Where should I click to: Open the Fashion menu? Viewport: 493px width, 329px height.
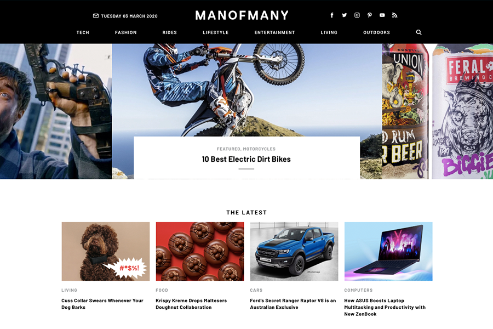[126, 32]
